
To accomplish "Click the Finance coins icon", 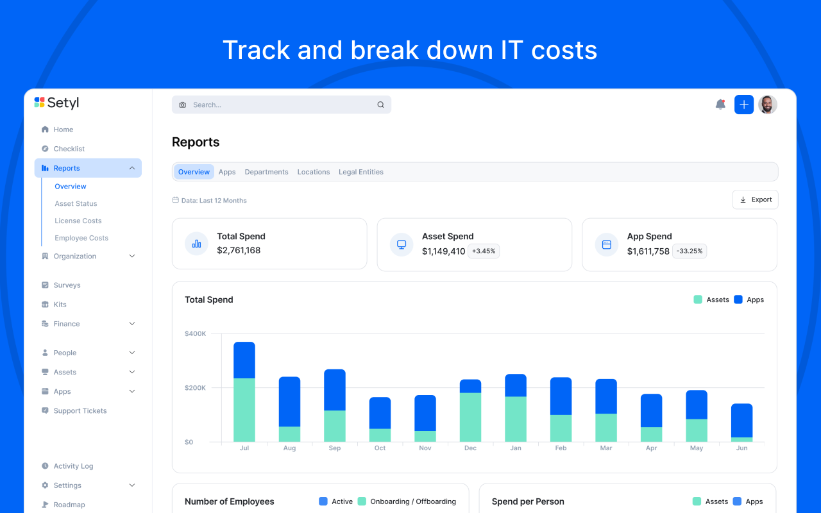I will point(45,324).
